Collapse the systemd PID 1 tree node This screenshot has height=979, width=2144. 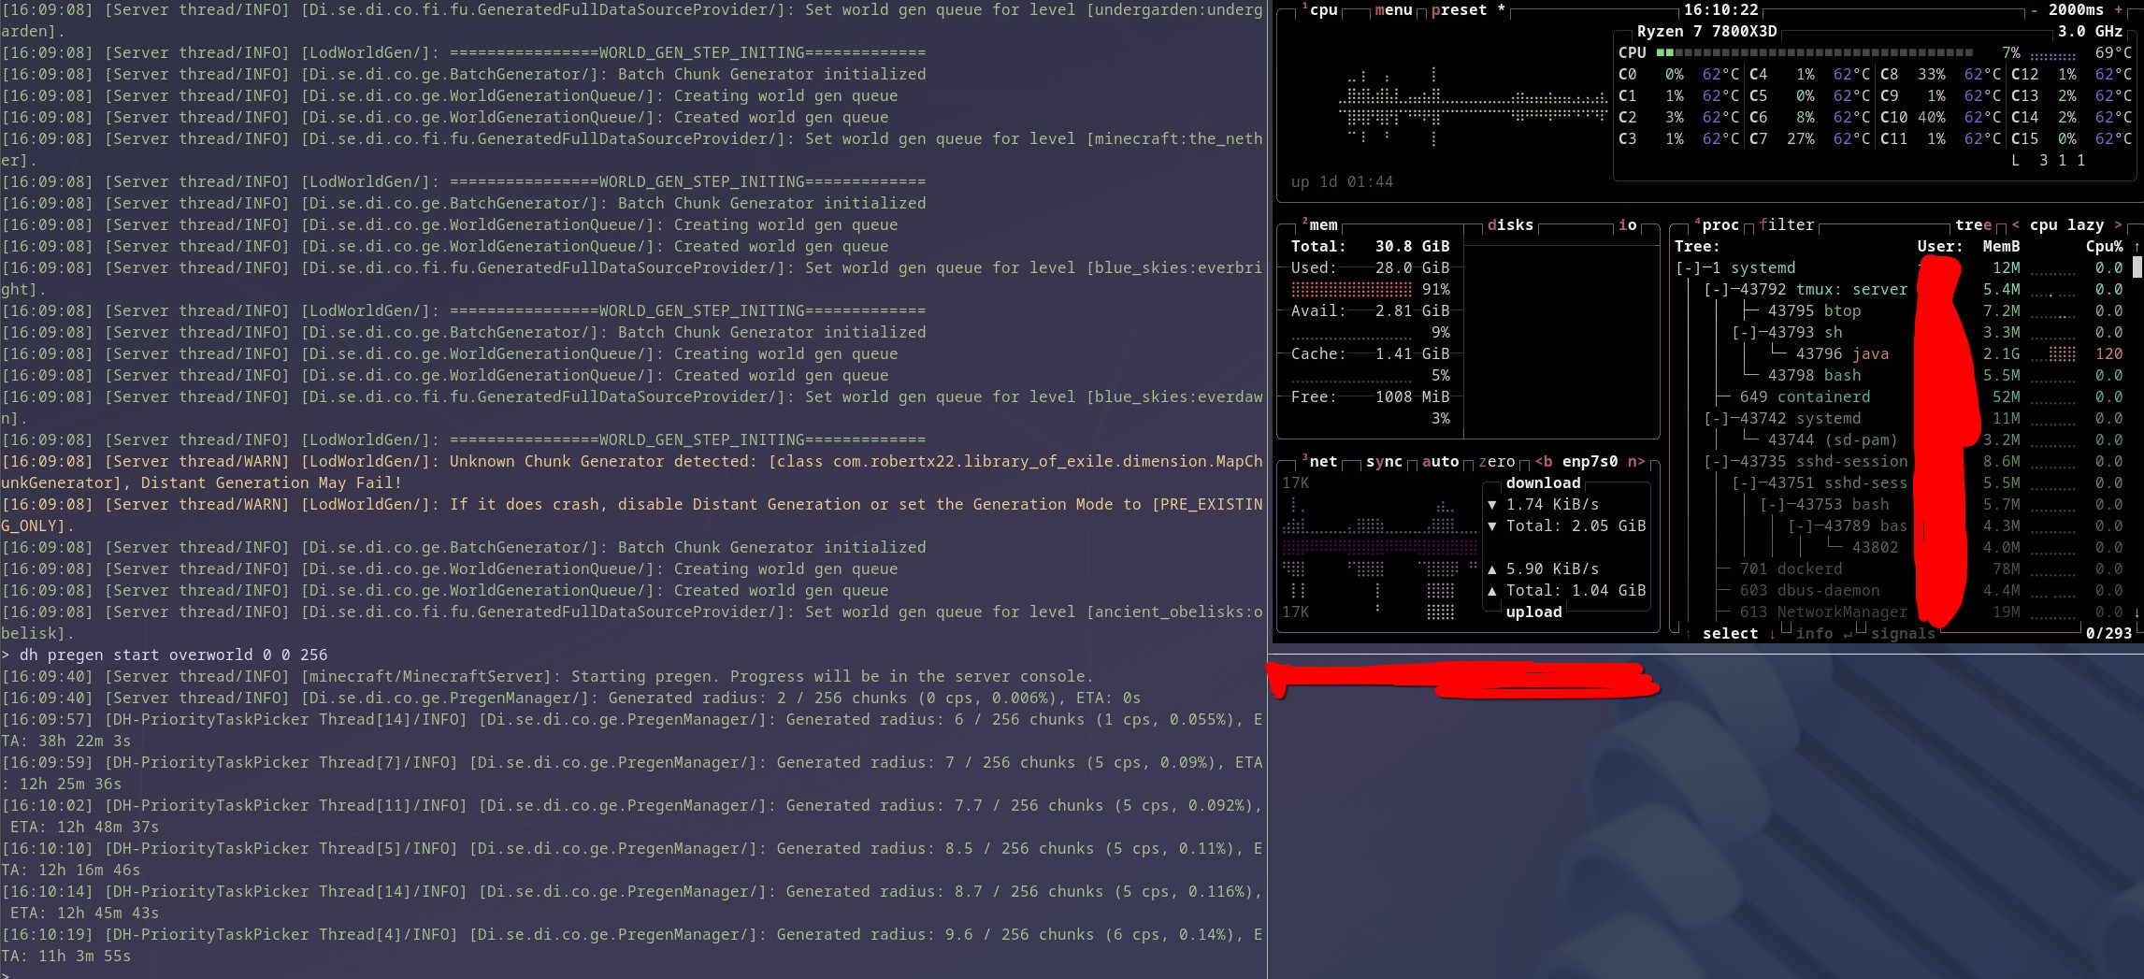coord(1689,267)
